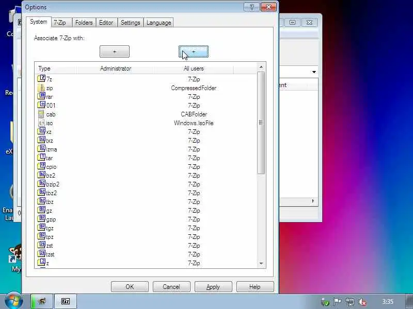This screenshot has height=309, width=413.
Task: Click CABFolder in the cab row
Action: pyautogui.click(x=194, y=114)
